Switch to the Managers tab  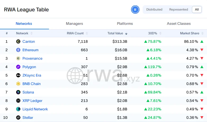(x=74, y=24)
